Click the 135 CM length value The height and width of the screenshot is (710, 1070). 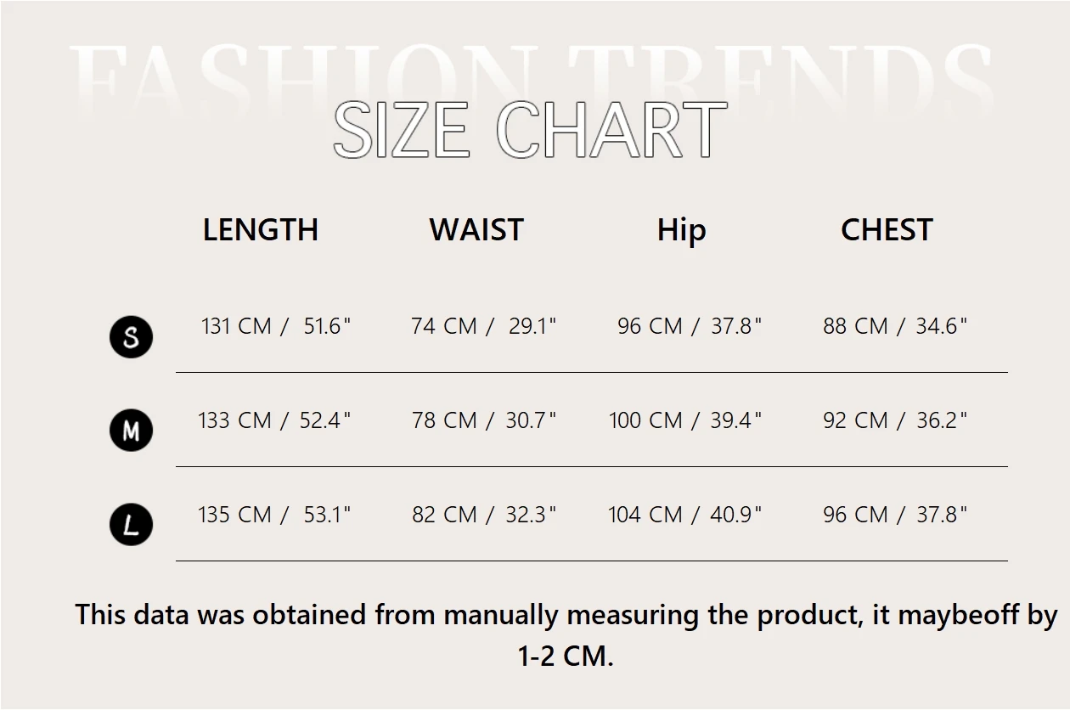point(274,515)
